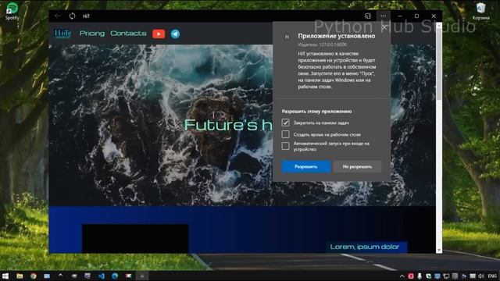Click the Не разрешить button
The image size is (500, 281).
click(x=357, y=166)
